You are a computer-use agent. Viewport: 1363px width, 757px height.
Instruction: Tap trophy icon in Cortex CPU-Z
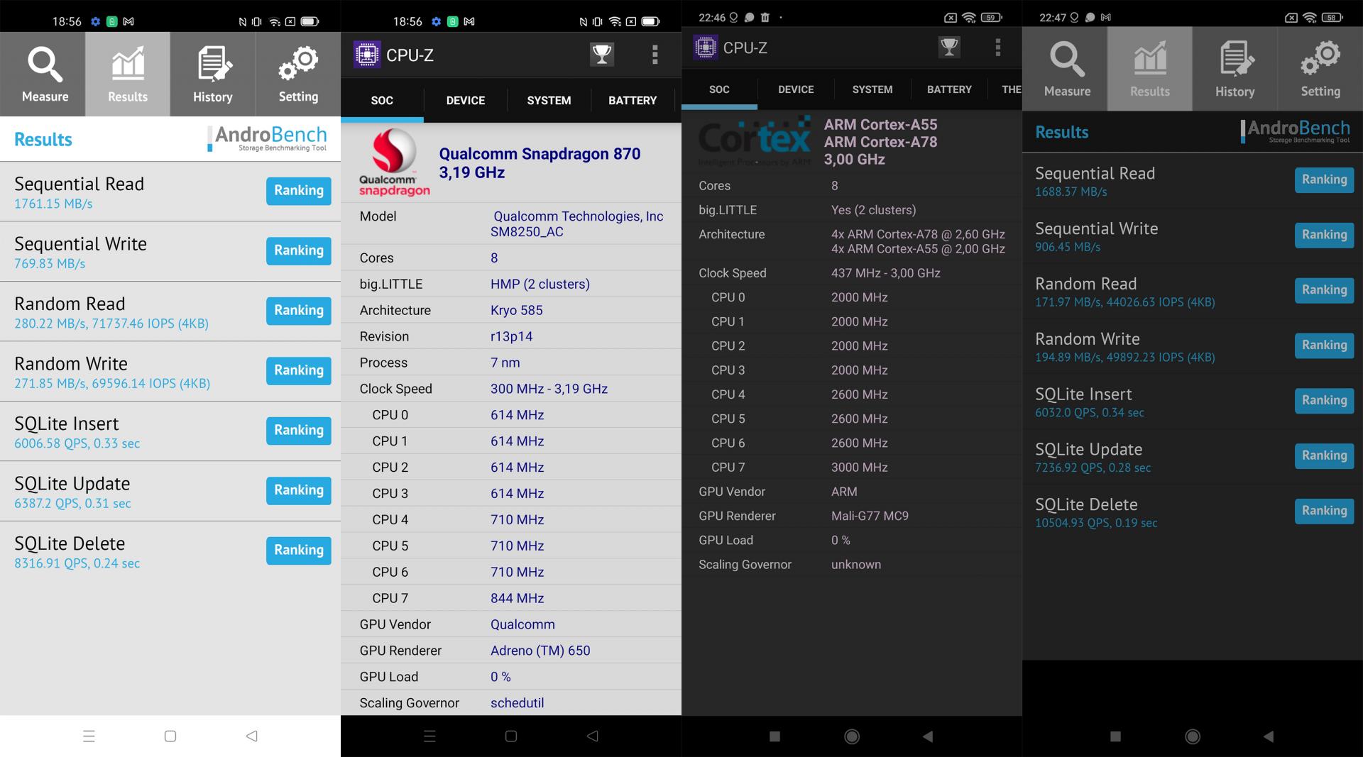click(x=949, y=48)
